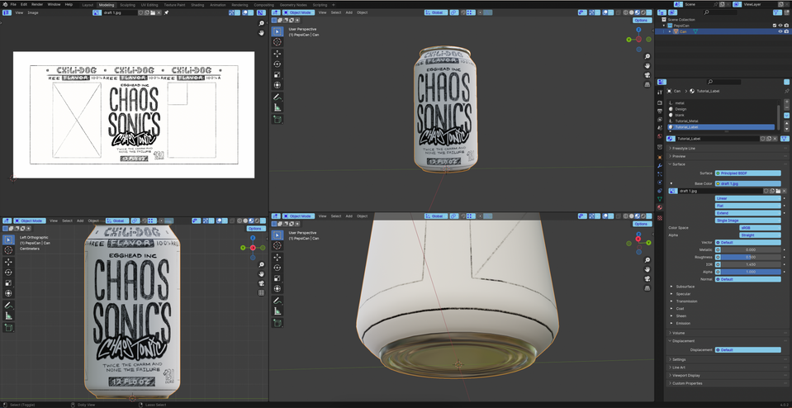
Task: Click the open image folder icon beside draft 1.jpg
Action: (778, 191)
